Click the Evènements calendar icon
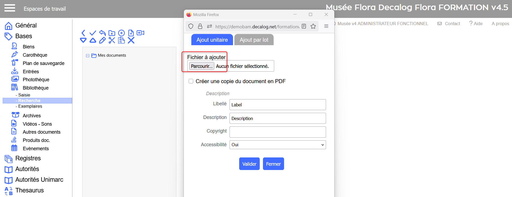Image resolution: width=512 pixels, height=197 pixels. pyautogui.click(x=14, y=148)
